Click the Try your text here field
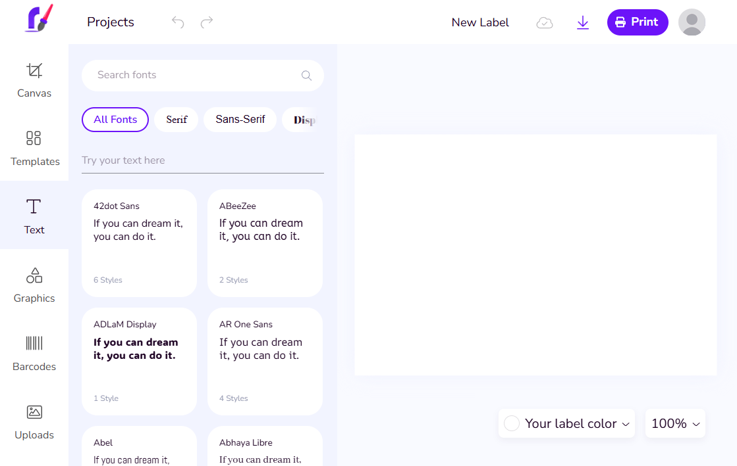This screenshot has height=466, width=737. point(202,160)
